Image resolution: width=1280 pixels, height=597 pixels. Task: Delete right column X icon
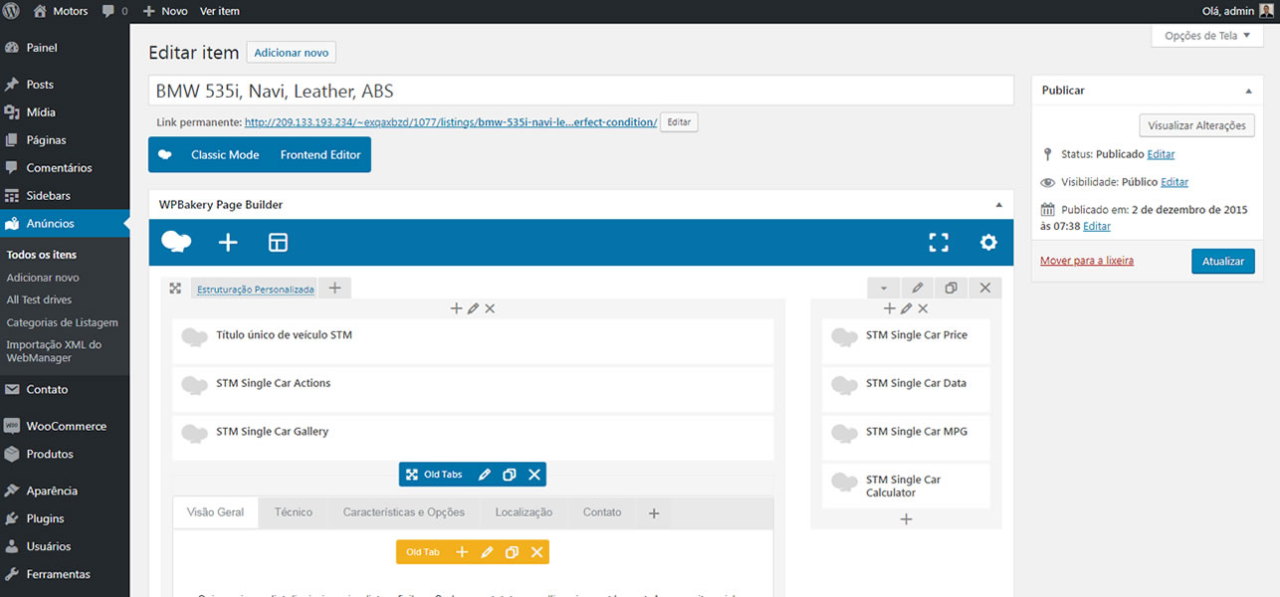923,308
